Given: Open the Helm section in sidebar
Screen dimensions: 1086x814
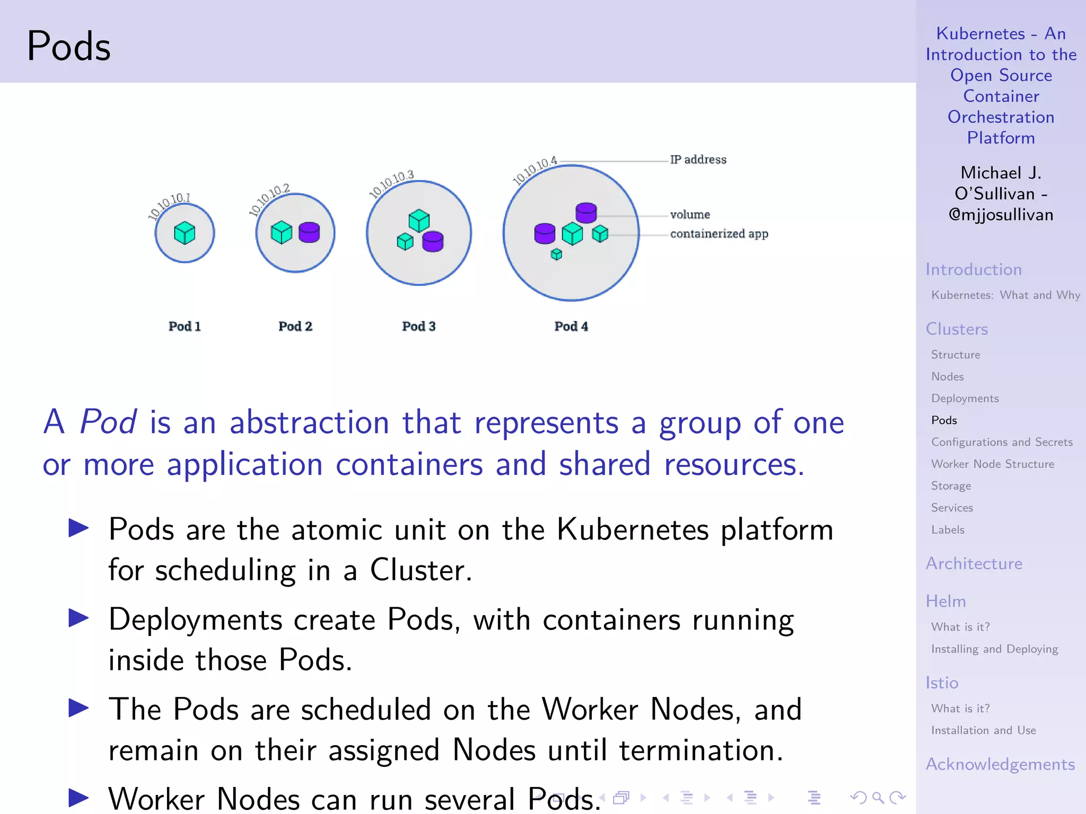Looking at the screenshot, I should [x=946, y=601].
